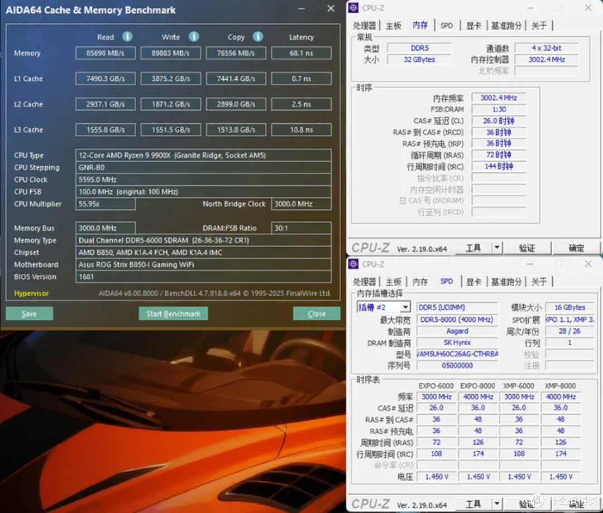This screenshot has height=513, width=603.
Task: Click DRAM:FSB Ratio value 30:1
Action: 301,228
